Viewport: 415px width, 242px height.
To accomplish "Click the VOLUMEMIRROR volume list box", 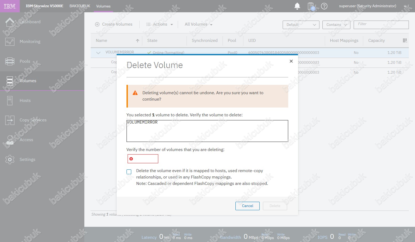I will [207, 131].
